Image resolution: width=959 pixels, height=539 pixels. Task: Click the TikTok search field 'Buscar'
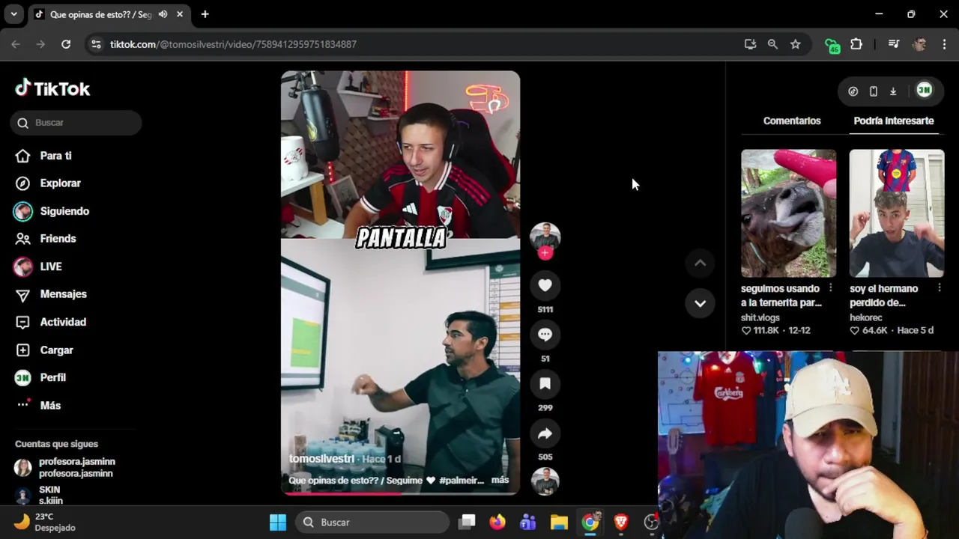(x=76, y=123)
